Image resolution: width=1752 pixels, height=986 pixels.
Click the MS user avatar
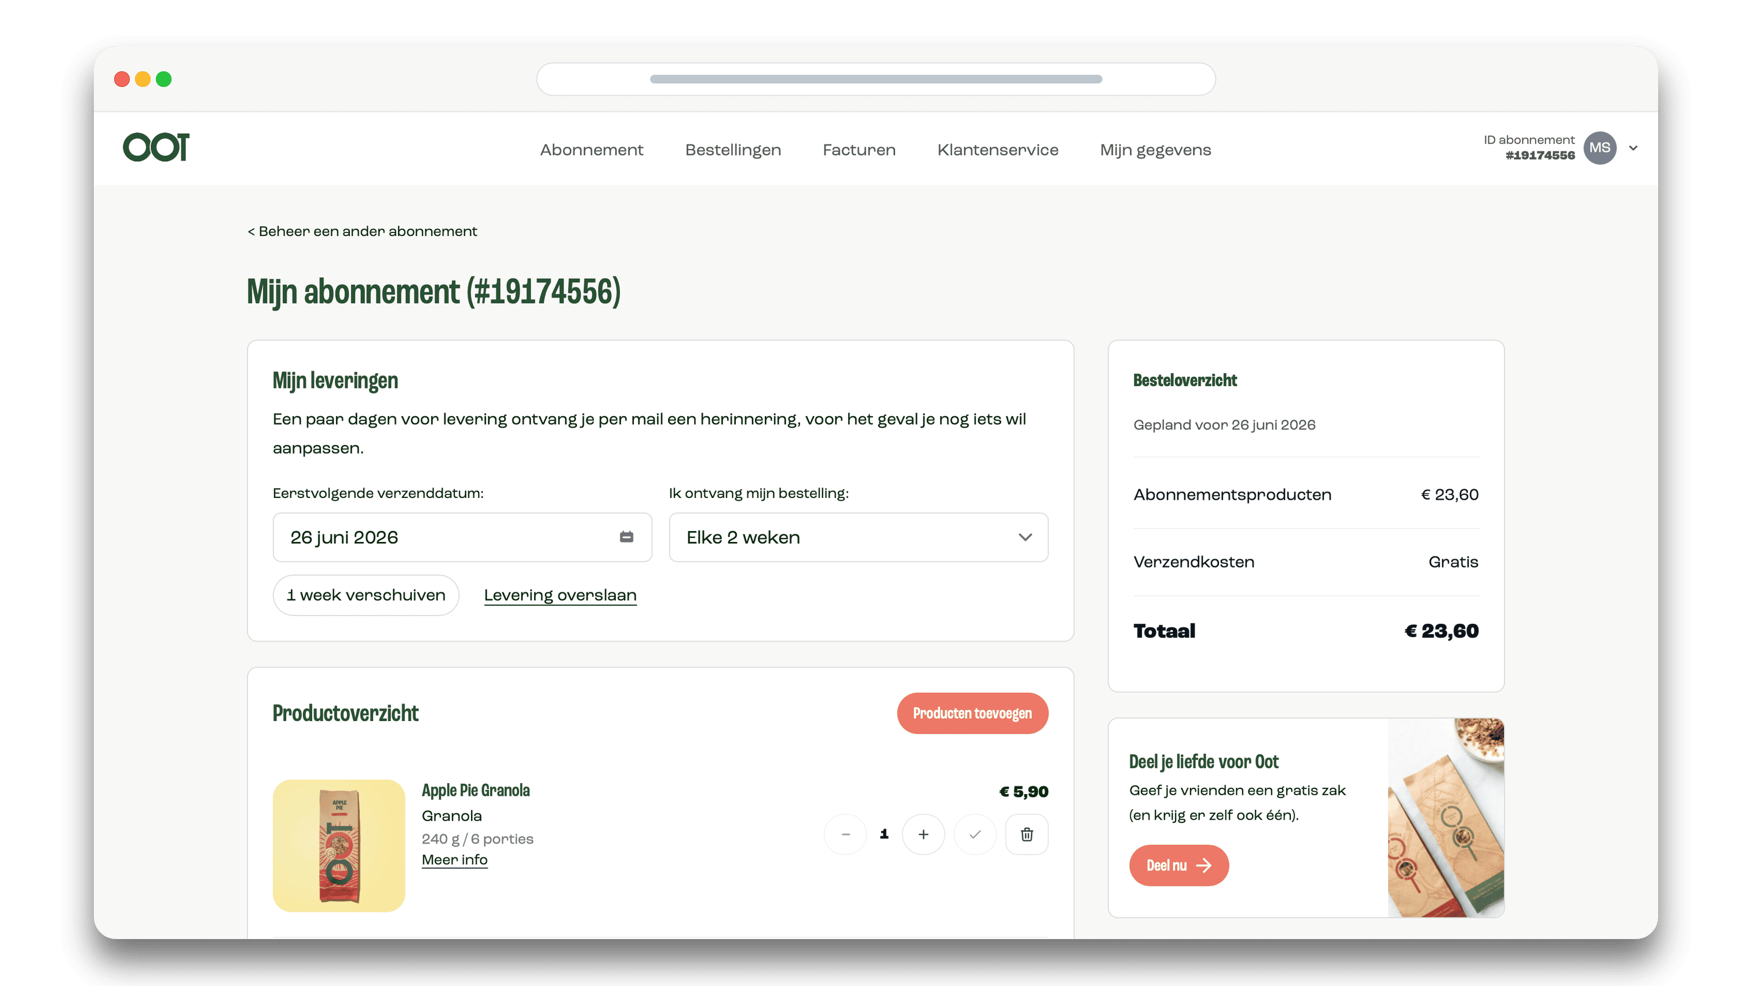click(x=1600, y=148)
